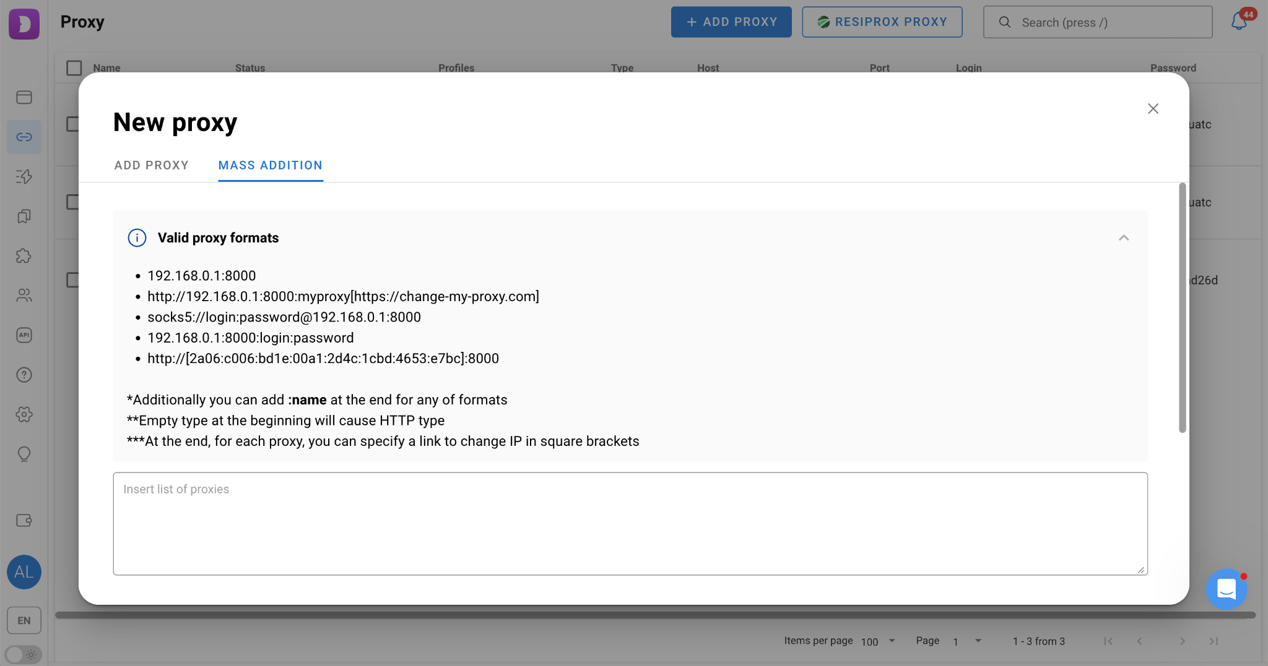Click the socks5://login:password example line
This screenshot has width=1268, height=666.
(284, 317)
